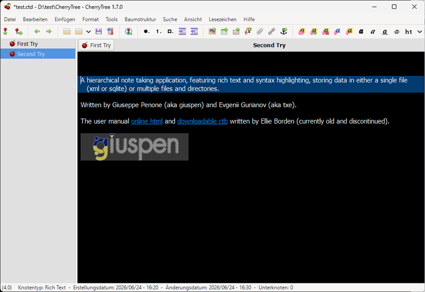
Task: Change text background color
Action: pos(349,31)
